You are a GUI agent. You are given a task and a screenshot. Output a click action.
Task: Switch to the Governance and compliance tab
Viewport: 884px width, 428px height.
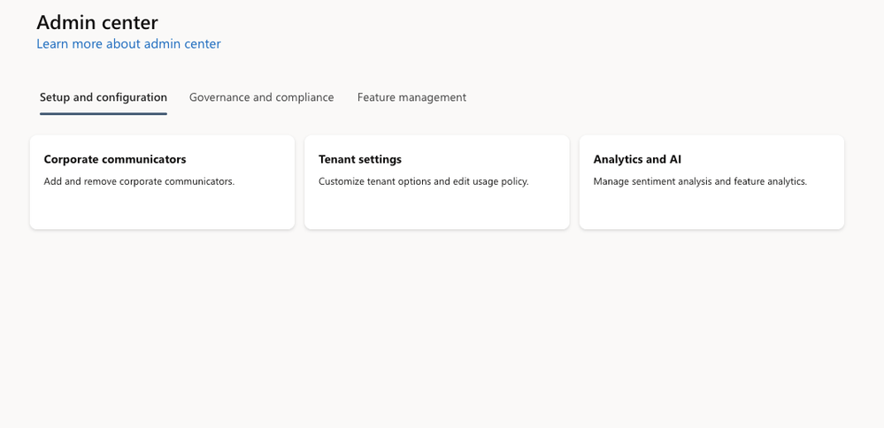click(261, 97)
